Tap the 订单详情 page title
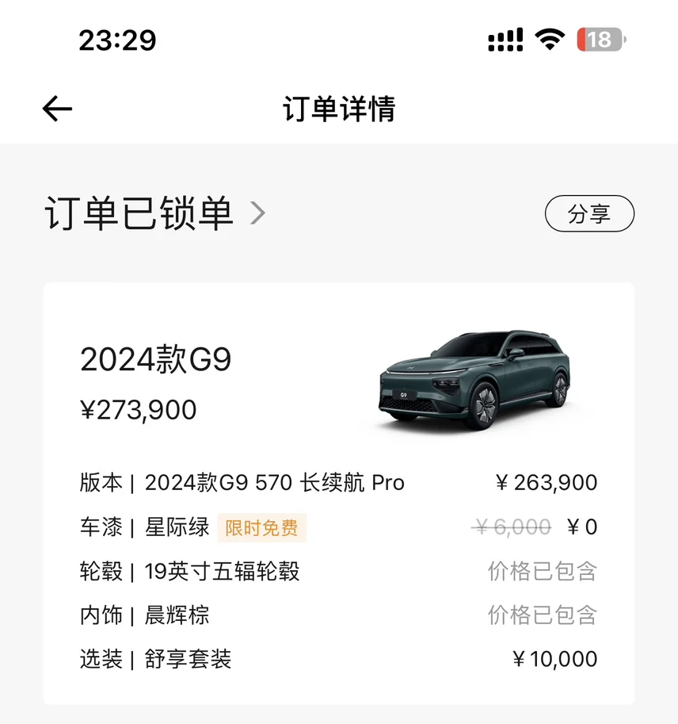 point(339,109)
